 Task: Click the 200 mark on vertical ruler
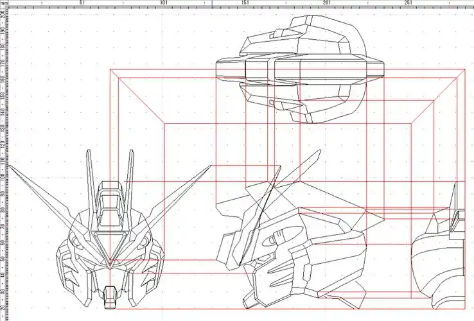3,13
